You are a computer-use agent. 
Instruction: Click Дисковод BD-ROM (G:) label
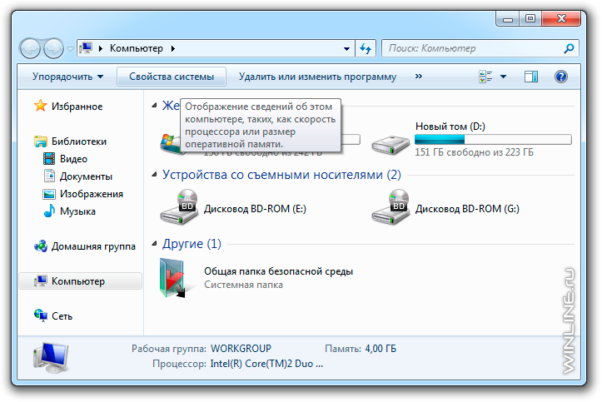467,209
